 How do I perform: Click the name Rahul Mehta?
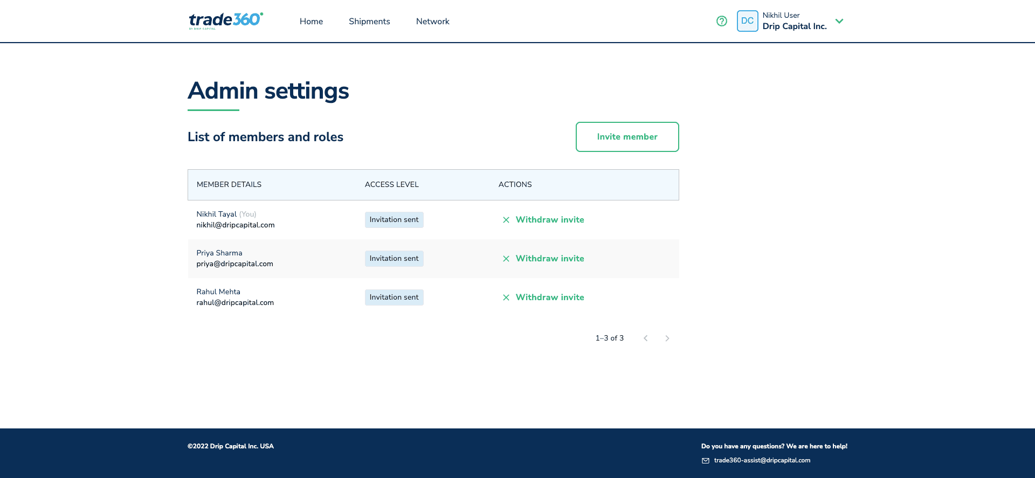coord(218,292)
